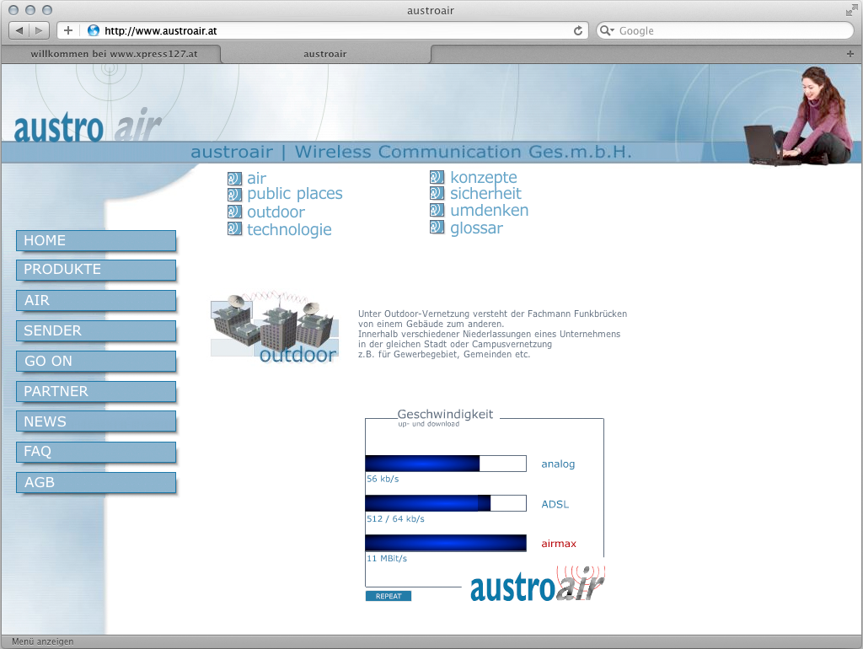Click the 'austroair | Wireless Communication Ges.m.b.H.' banner text
Screen dimensions: 863x649
(x=411, y=152)
